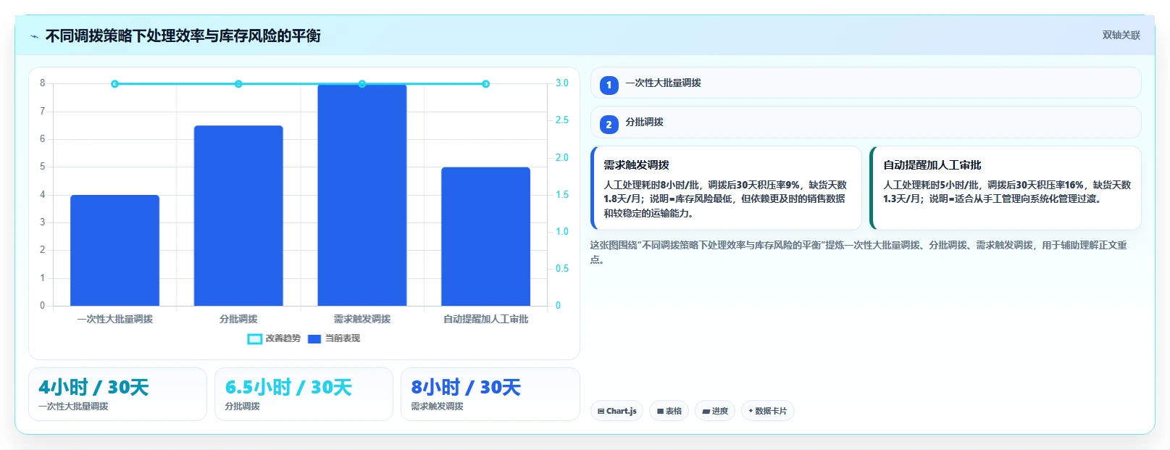This screenshot has height=450, width=1170.
Task: Click the trend line point above 一次性大批量调拨
Action: [114, 84]
